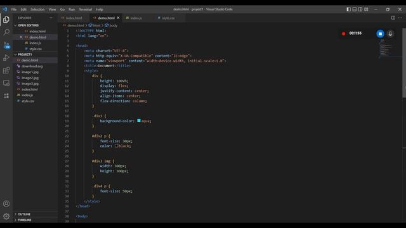Toggle the recording microphone
Screen dimensions: 406x228
390,34
